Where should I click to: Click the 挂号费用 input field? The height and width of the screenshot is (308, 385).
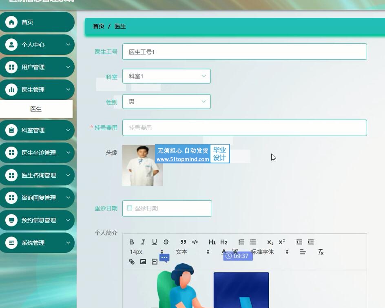click(x=245, y=128)
